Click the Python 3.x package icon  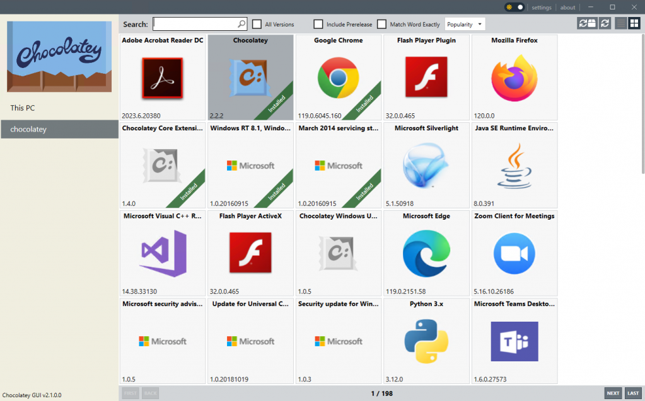tap(426, 341)
